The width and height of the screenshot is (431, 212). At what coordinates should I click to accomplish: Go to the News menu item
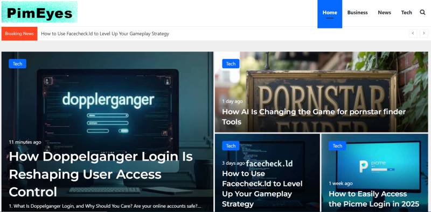[384, 12]
